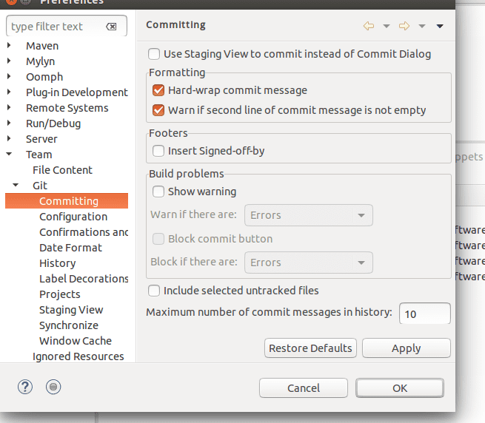485x423 pixels.
Task: Click the maximum commit messages history field
Action: pyautogui.click(x=425, y=314)
